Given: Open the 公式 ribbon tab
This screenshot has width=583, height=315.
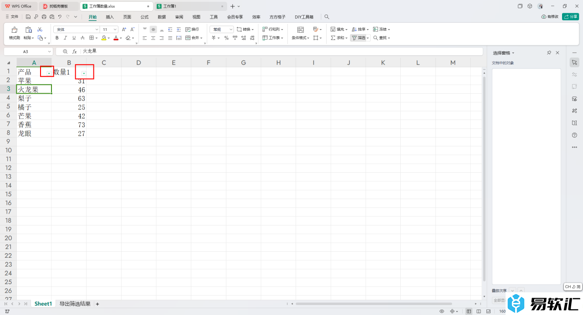Looking at the screenshot, I should (x=144, y=17).
